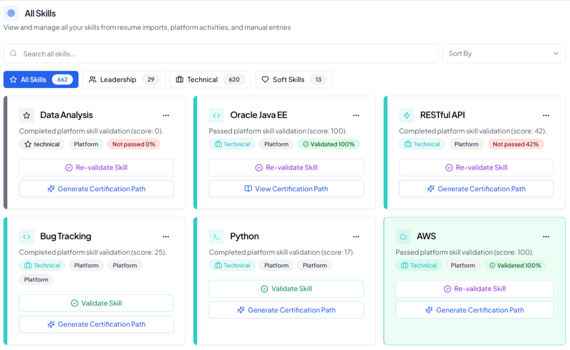The width and height of the screenshot is (570, 350).
Task: Generate Certification Path for RESTful API
Action: click(x=476, y=189)
